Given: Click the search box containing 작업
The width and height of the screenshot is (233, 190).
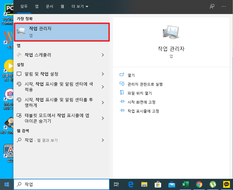Looking at the screenshot, I should [x=62, y=184].
